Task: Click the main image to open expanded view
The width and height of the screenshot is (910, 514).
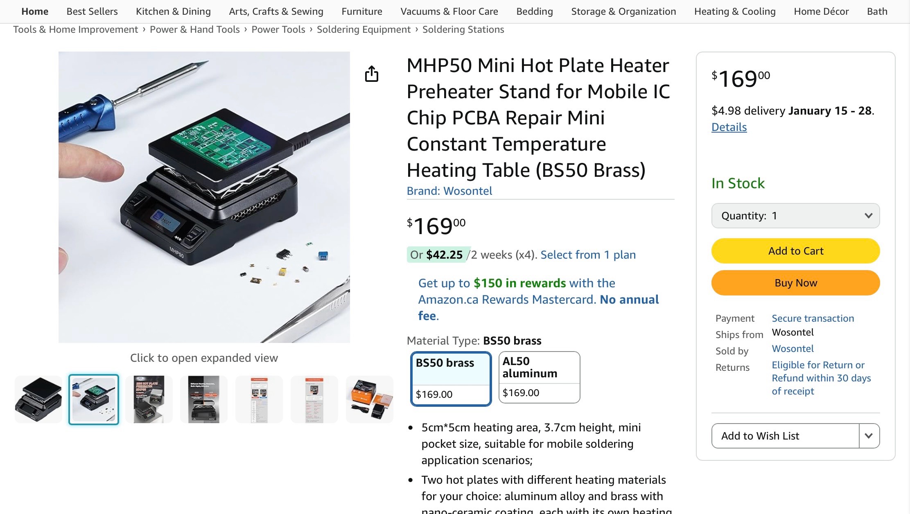Action: pos(204,196)
